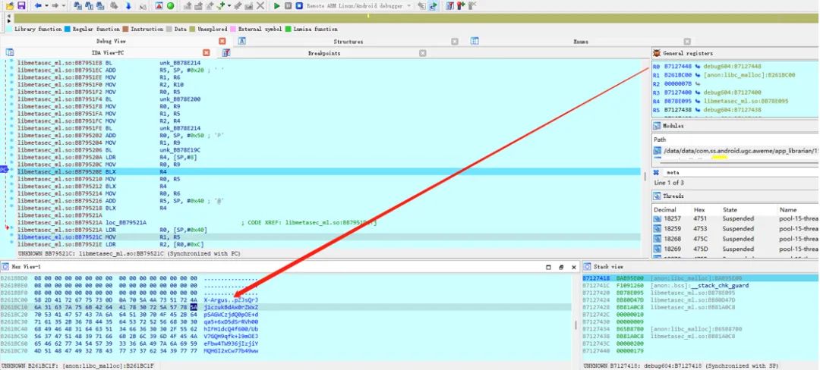This screenshot has width=820, height=370.
Task: Switch to the IDA View-PC tab
Action: click(x=108, y=53)
